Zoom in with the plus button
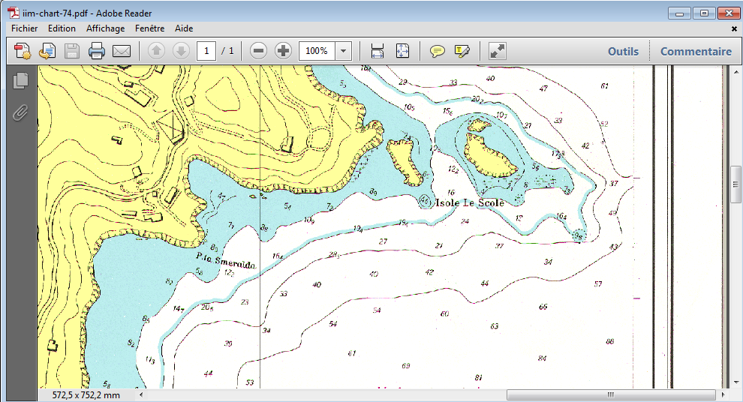Screen dimensions: 743x402 point(283,51)
